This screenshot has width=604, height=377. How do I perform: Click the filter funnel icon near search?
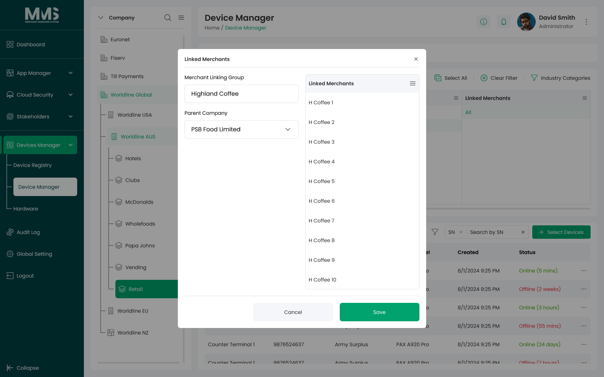click(x=435, y=232)
